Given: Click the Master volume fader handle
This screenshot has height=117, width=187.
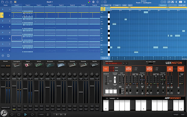Looking at the screenshot, I should coord(3,87).
